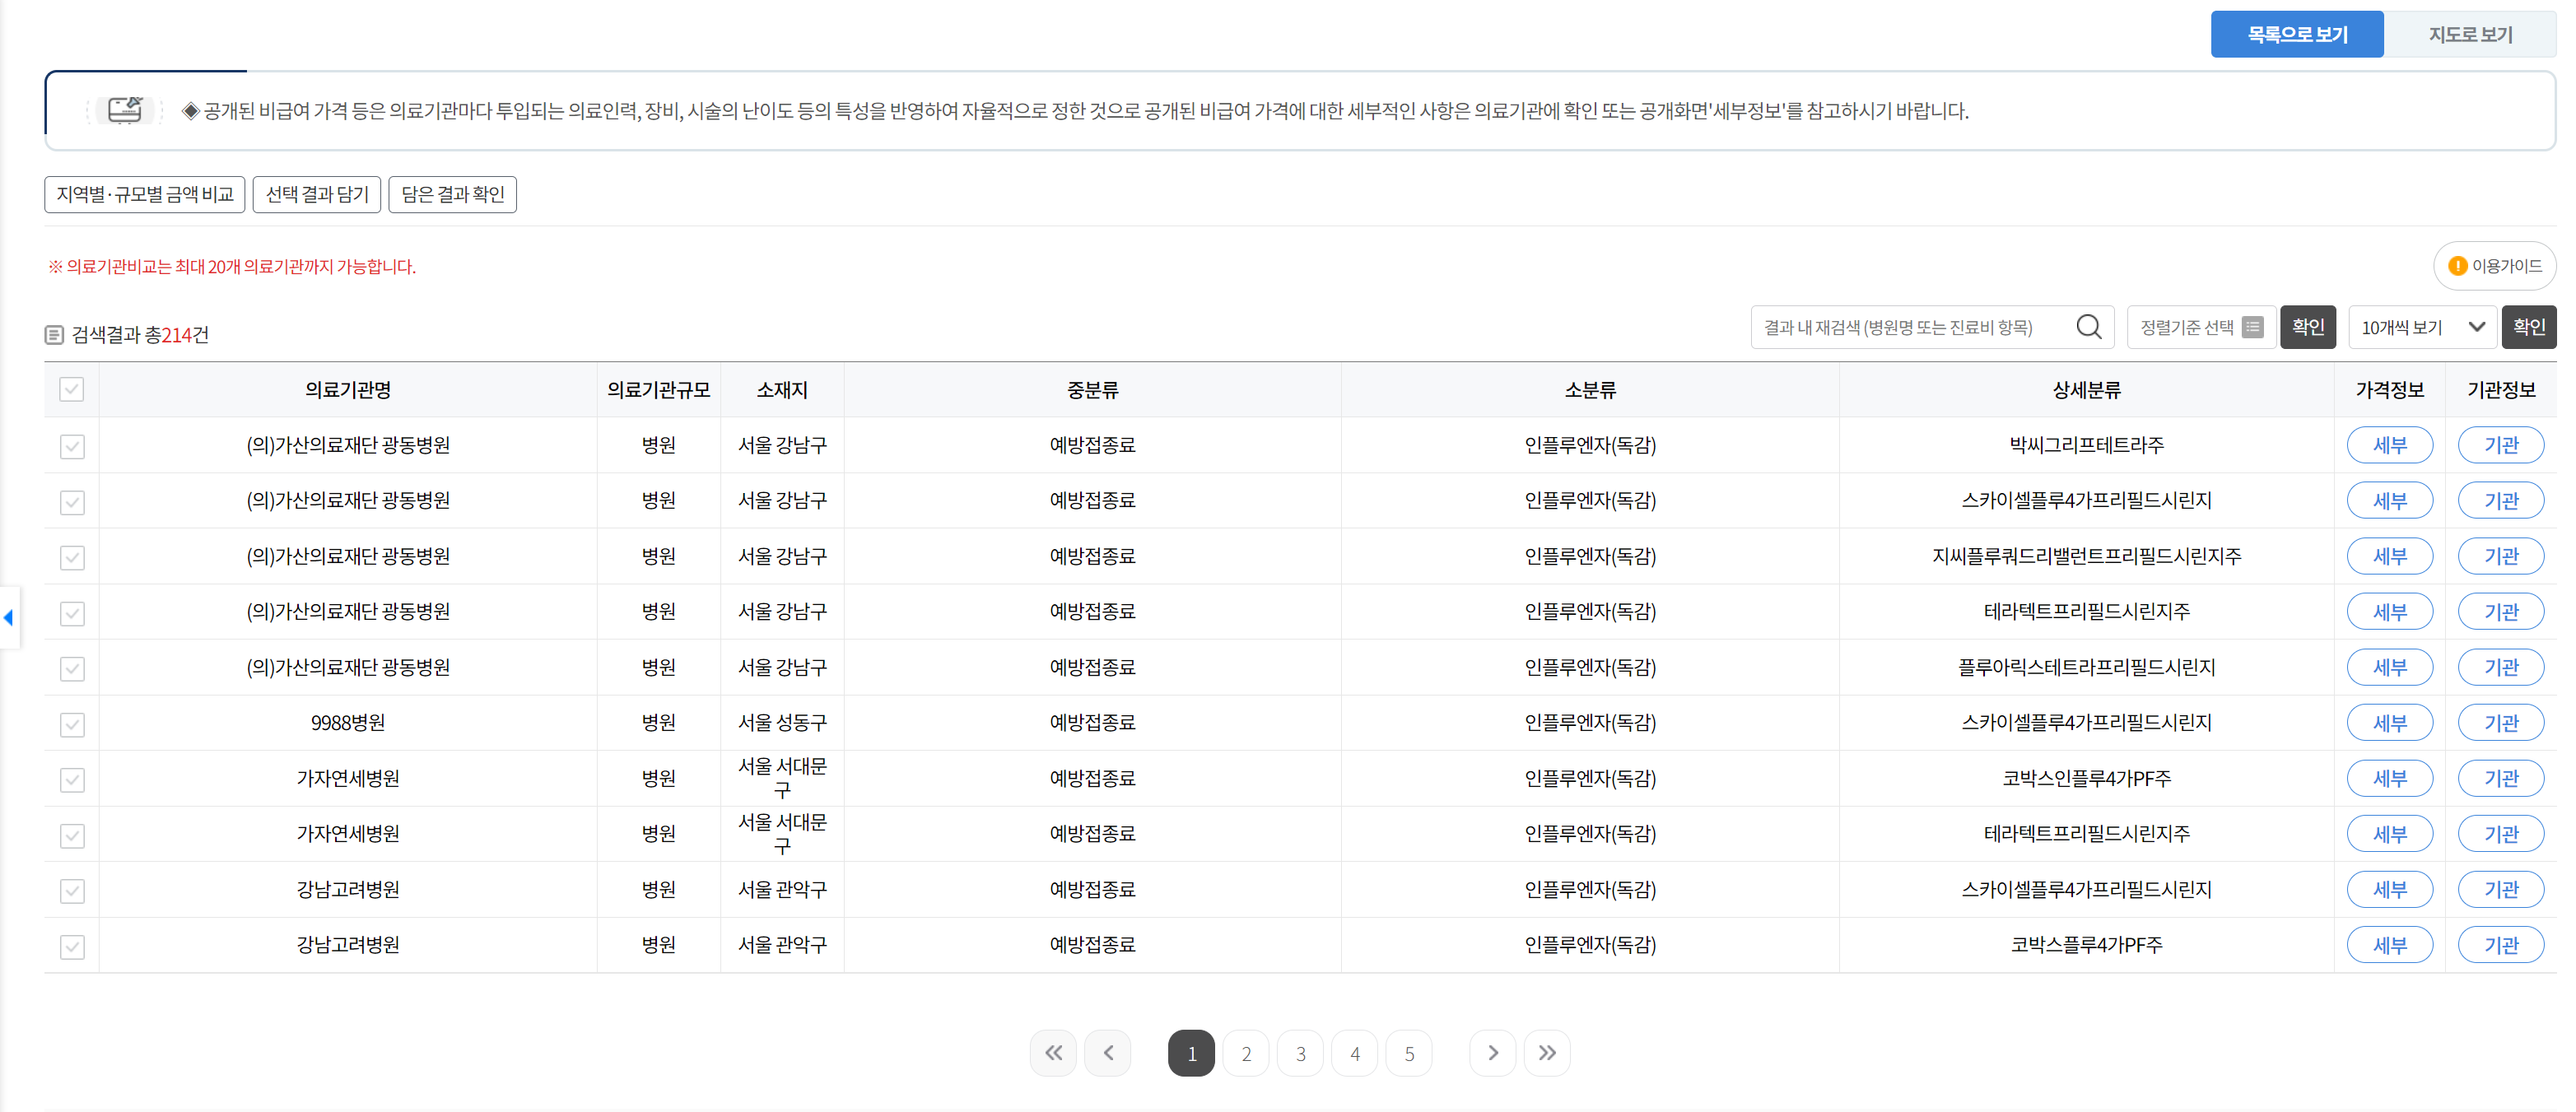Click the notice clipboard icon beside the guidance text

(x=125, y=110)
